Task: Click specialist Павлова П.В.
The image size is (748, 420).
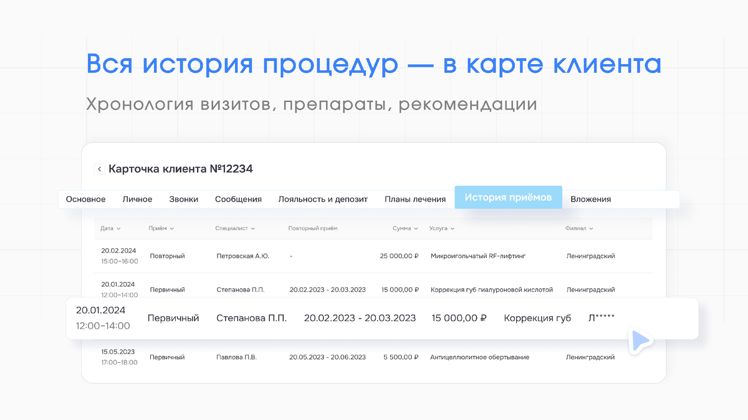Action: (236, 357)
